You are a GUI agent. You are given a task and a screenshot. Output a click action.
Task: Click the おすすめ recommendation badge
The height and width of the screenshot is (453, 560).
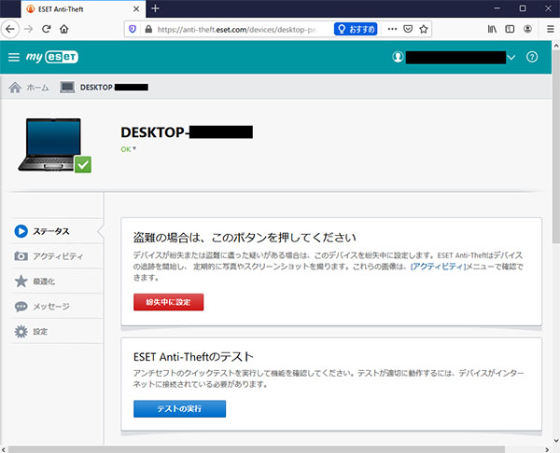pos(356,29)
